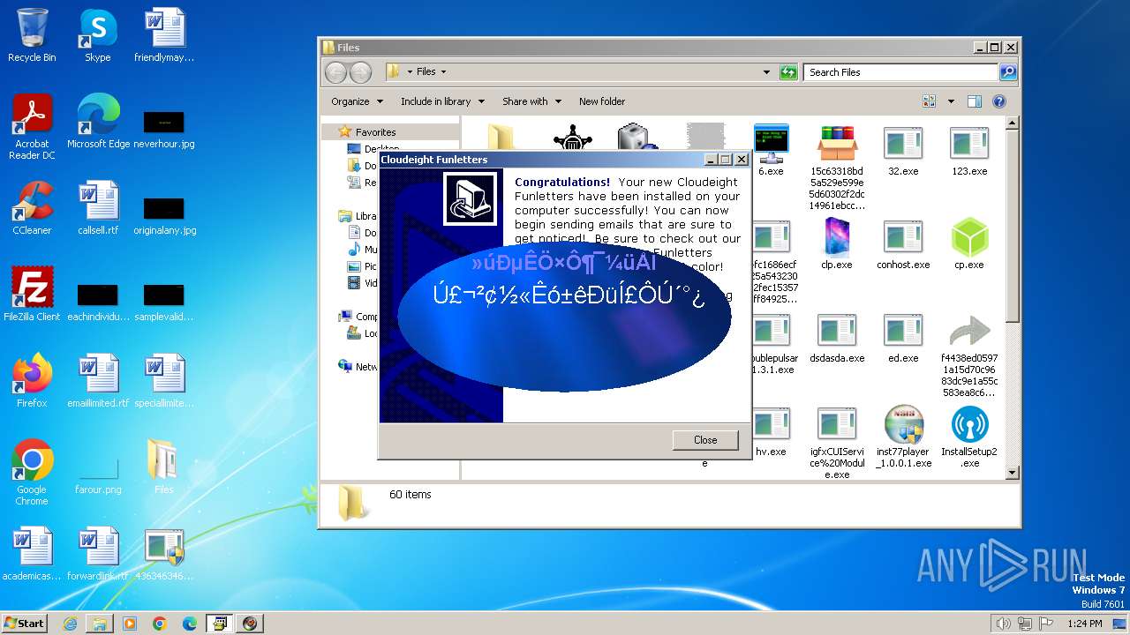1130x635 pixels.
Task: Select the FileZilla Client desktop icon
Action: 32,295
